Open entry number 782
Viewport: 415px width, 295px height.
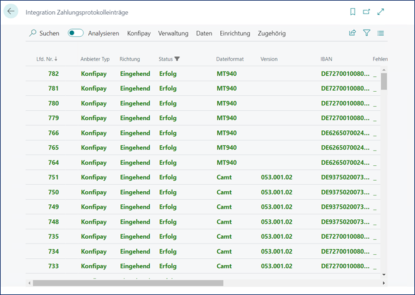click(x=53, y=73)
